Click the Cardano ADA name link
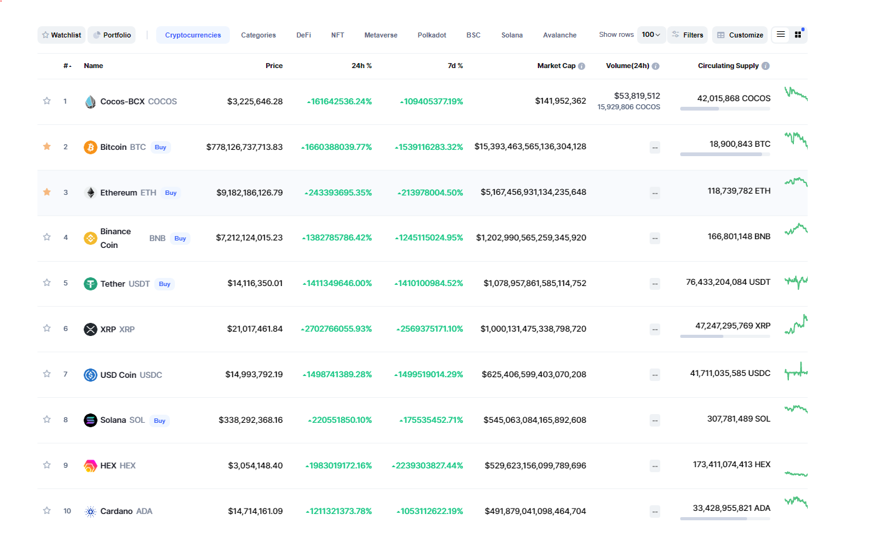This screenshot has height=534, width=892. click(x=127, y=512)
